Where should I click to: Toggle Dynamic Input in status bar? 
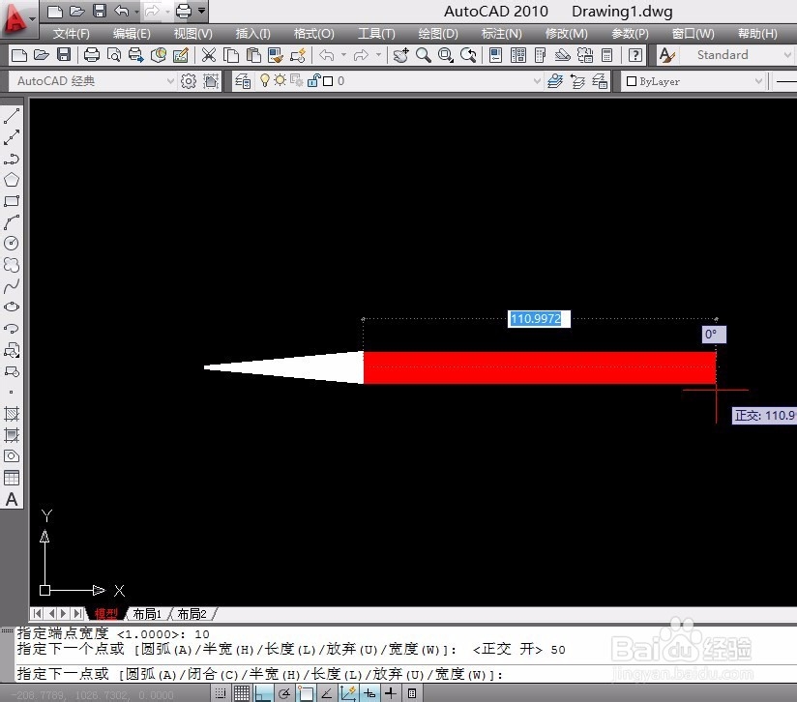[369, 693]
